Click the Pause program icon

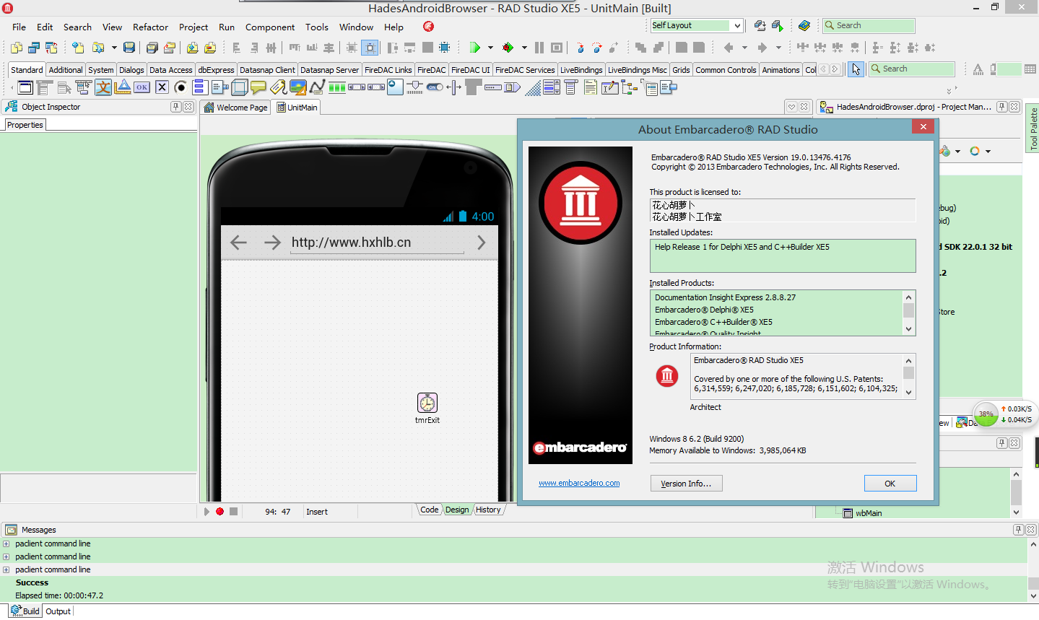pyautogui.click(x=539, y=48)
